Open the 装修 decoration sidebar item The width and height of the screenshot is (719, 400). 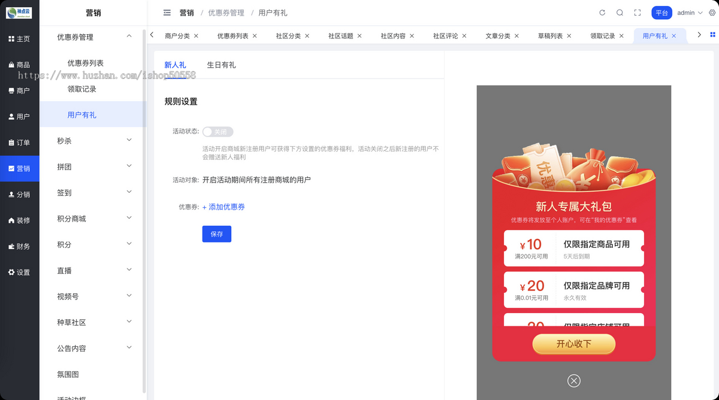19,220
